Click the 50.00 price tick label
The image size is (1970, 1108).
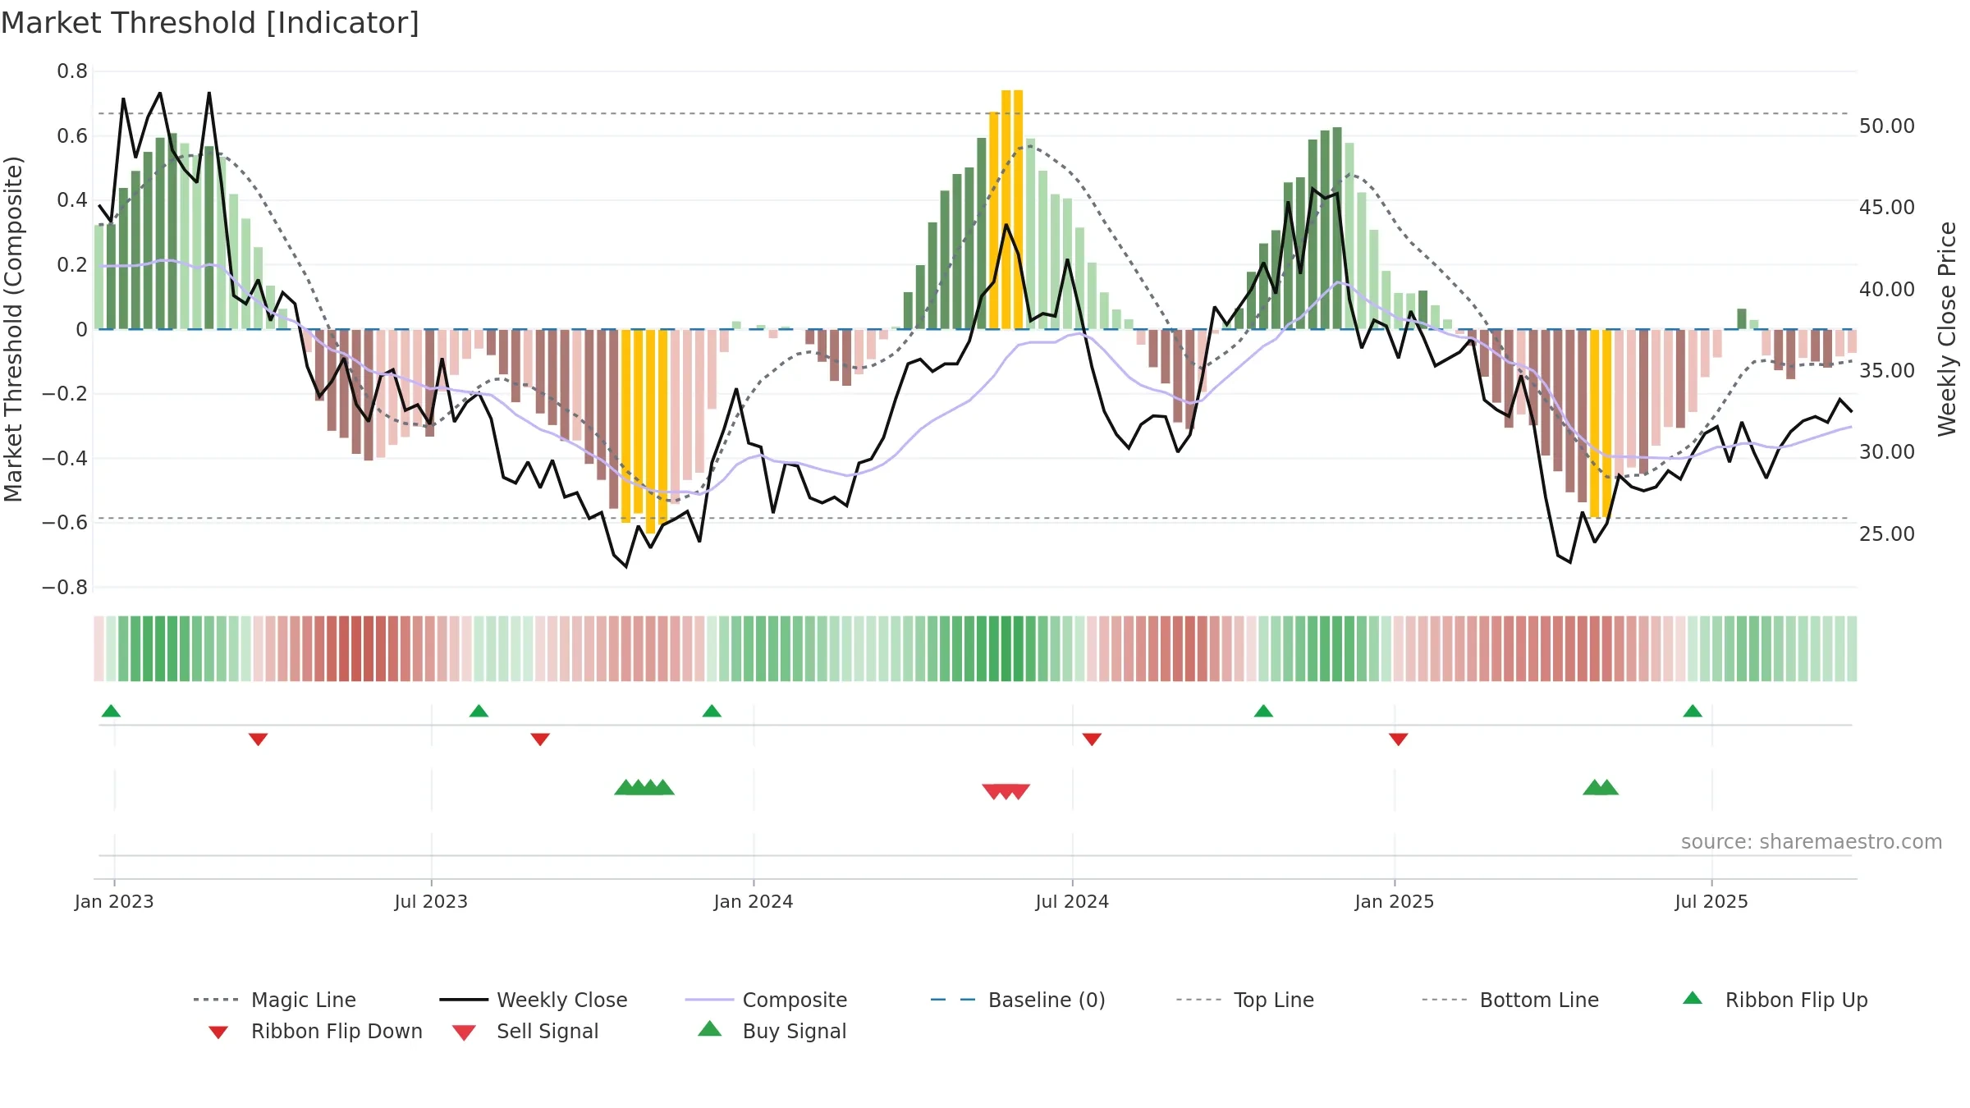click(x=1887, y=126)
